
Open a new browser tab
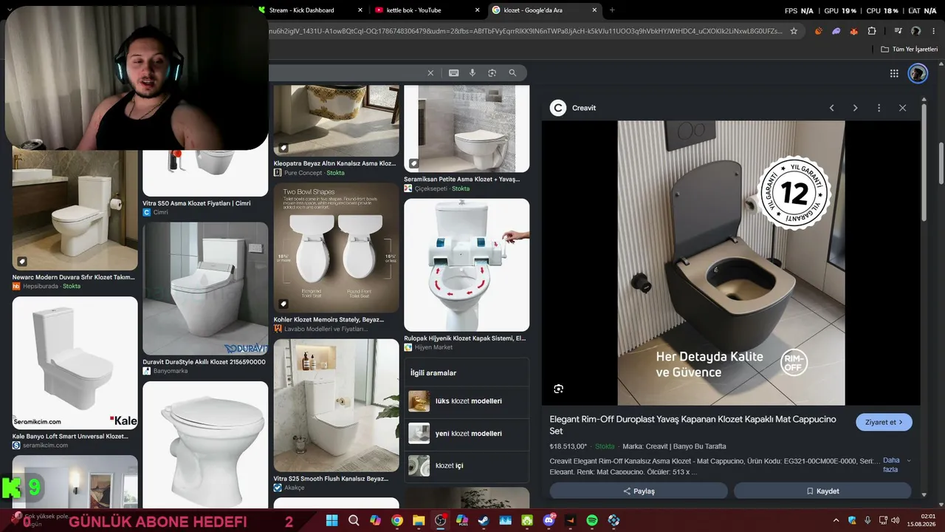pyautogui.click(x=612, y=10)
